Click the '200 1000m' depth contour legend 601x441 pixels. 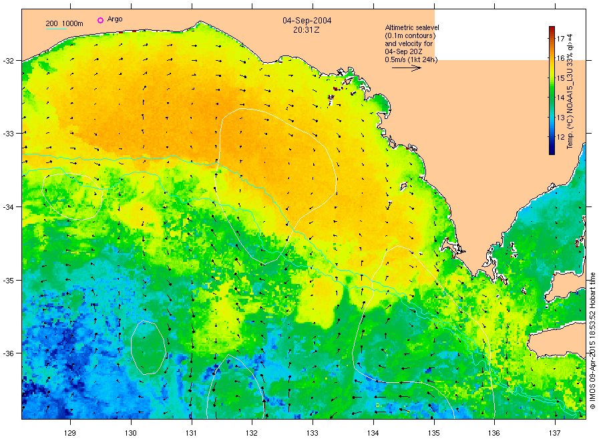click(64, 24)
